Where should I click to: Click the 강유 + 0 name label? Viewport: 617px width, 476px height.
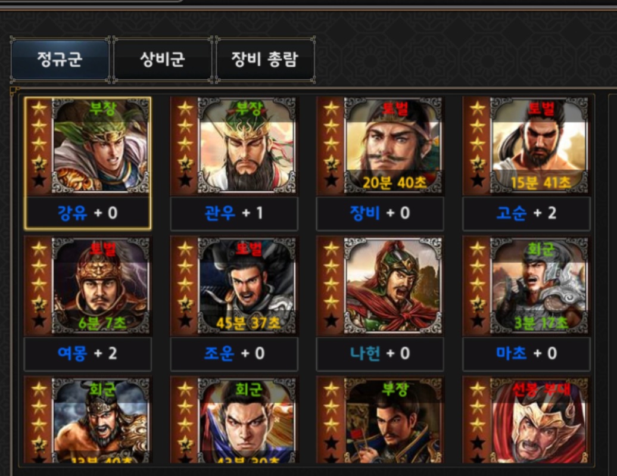tap(88, 213)
